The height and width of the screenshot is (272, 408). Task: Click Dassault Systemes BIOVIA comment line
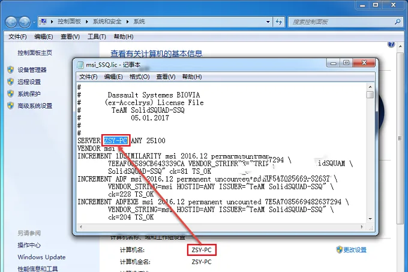tap(154, 95)
